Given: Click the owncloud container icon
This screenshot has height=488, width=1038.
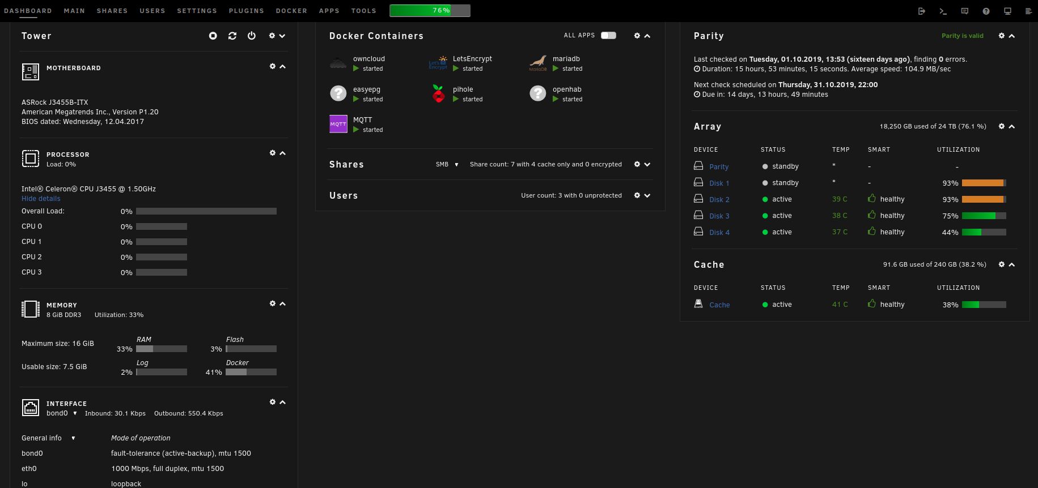Looking at the screenshot, I should coord(338,63).
